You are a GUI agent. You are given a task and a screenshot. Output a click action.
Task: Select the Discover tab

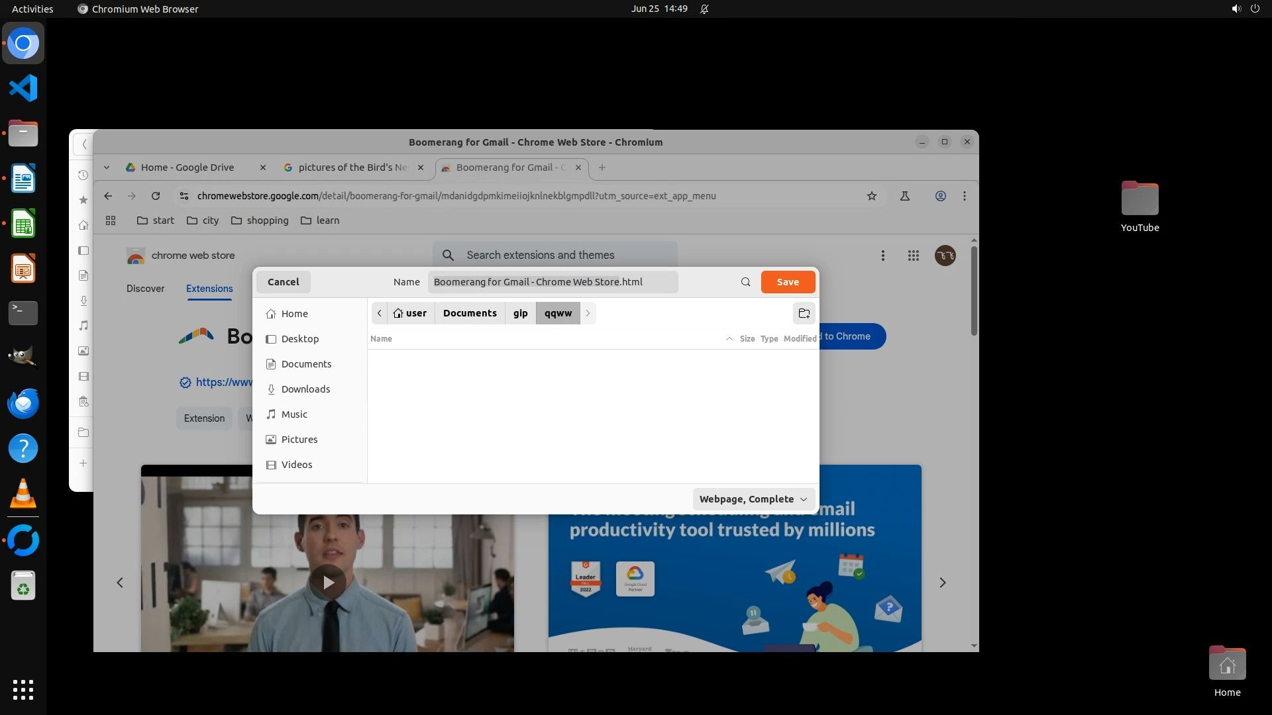coord(145,289)
